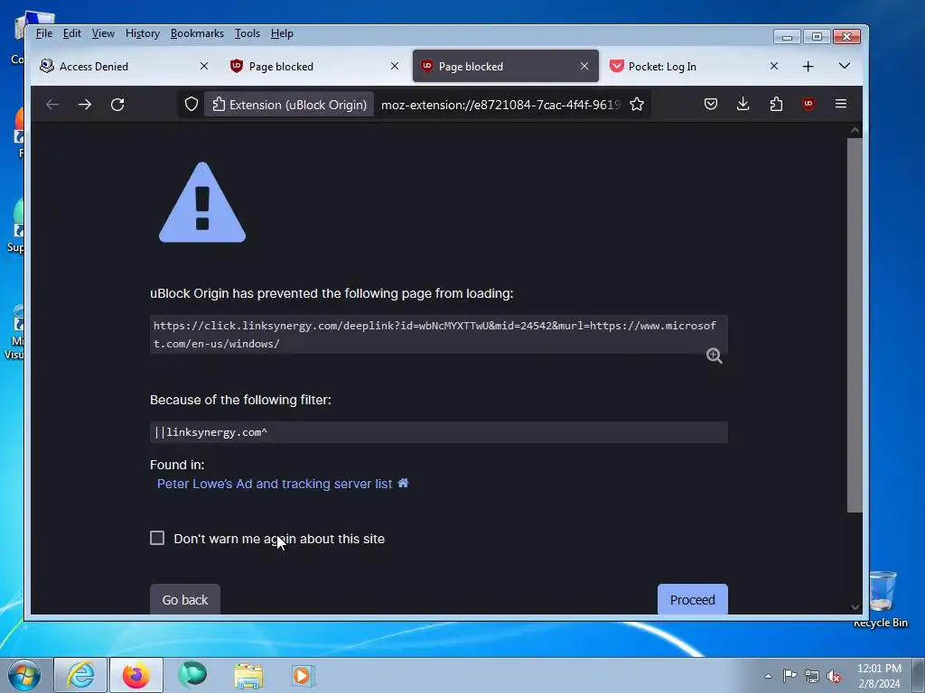925x693 pixels.
Task: Open the Tools menu
Action: 248,33
